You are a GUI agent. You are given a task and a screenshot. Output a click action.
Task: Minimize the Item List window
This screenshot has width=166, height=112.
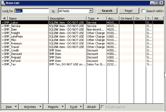click(x=152, y=3)
